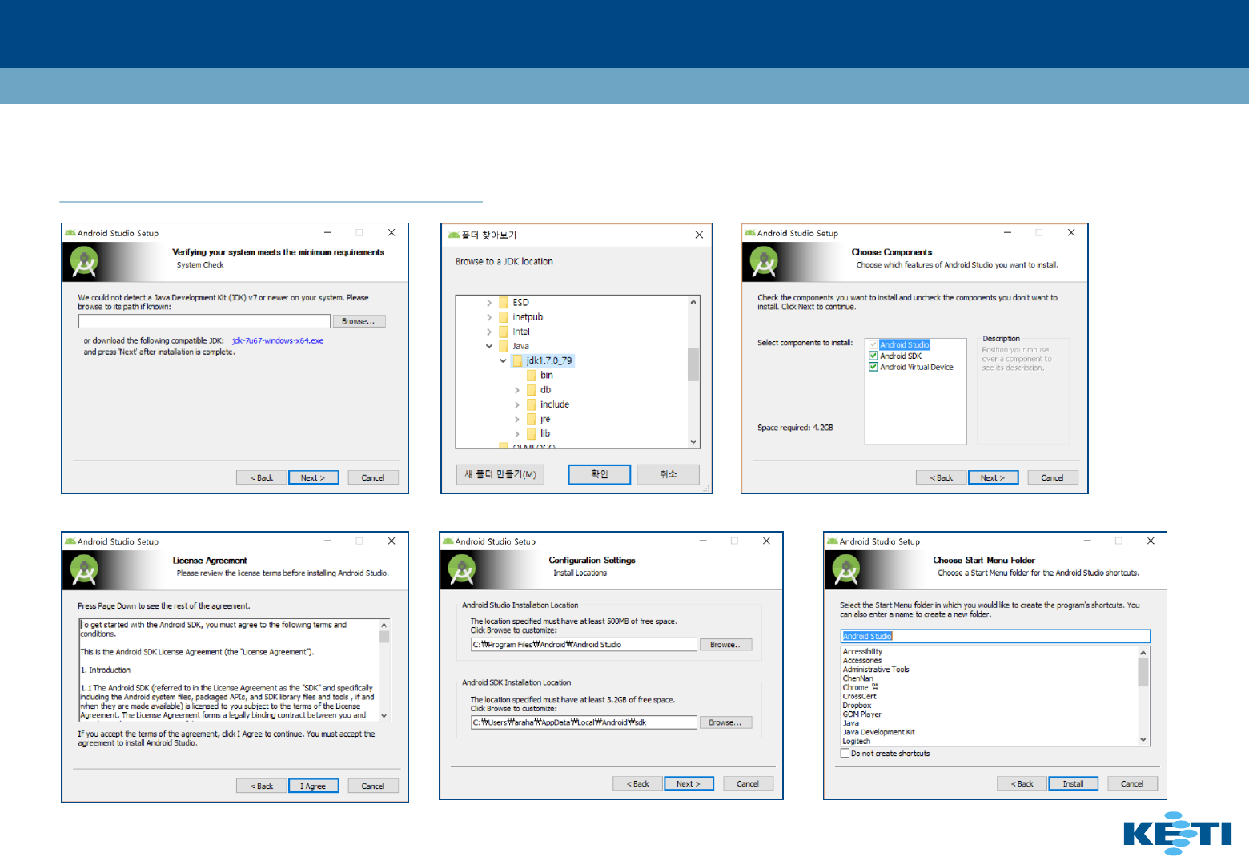Uncheck the Android SDK component

[x=873, y=356]
